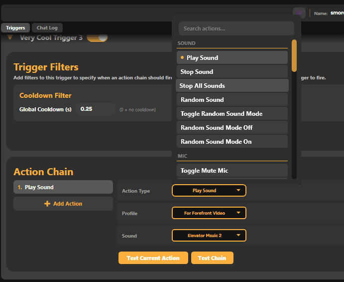The width and height of the screenshot is (344, 282).
Task: Click the SOUND category header
Action: pos(187,43)
